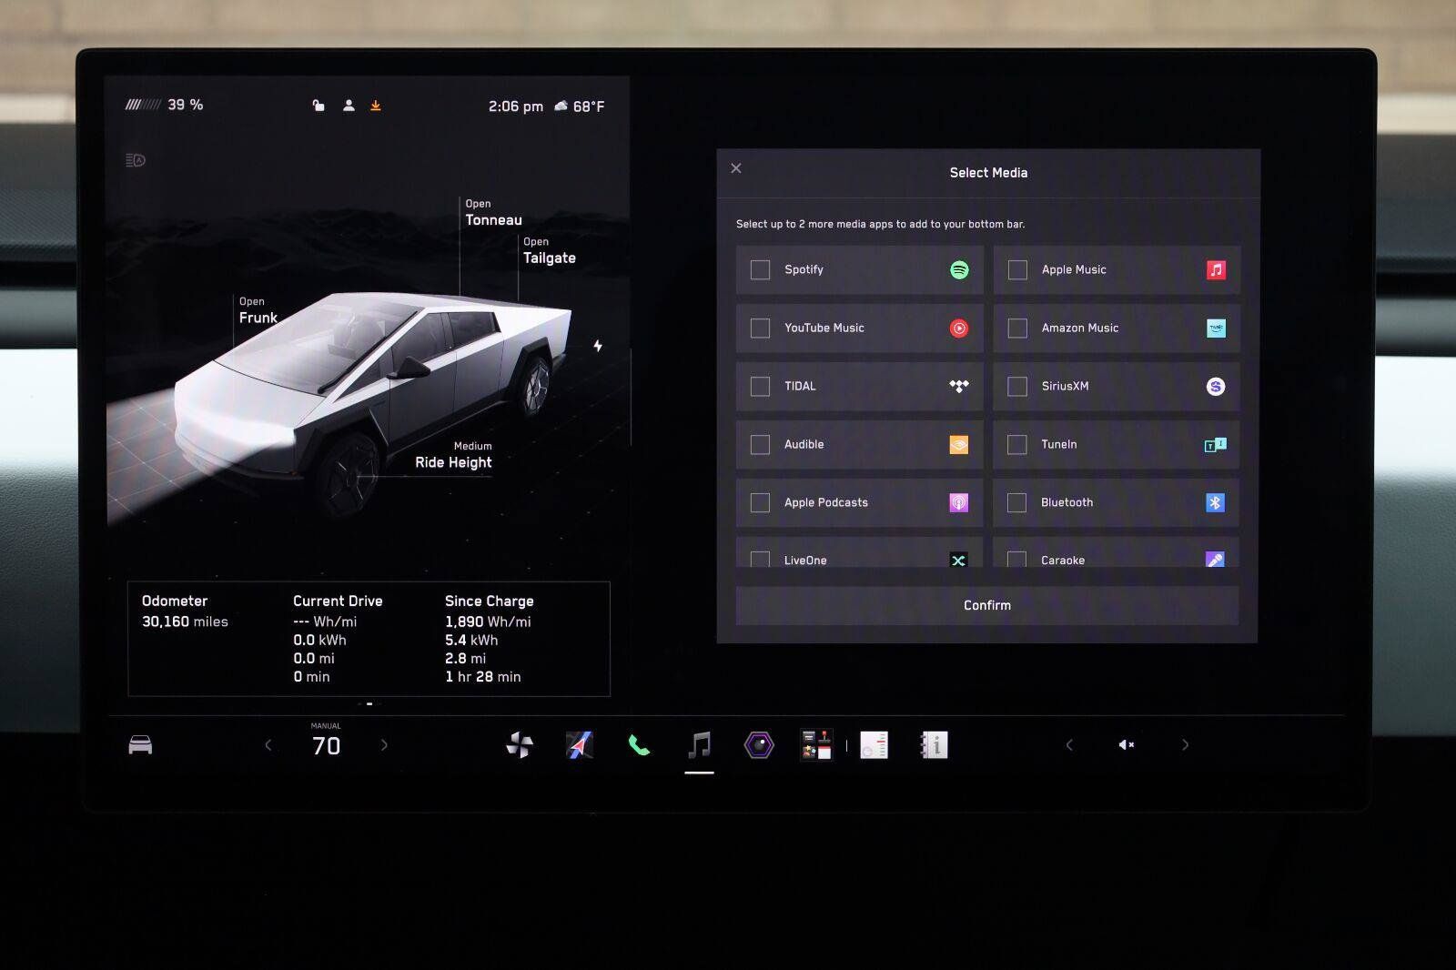Click the TuneIn logo icon
This screenshot has height=970, width=1456.
(1216, 445)
